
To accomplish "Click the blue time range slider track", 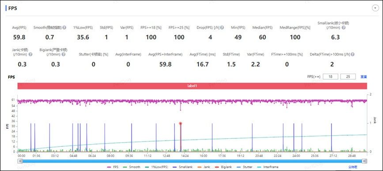I will pyautogui.click(x=192, y=161).
